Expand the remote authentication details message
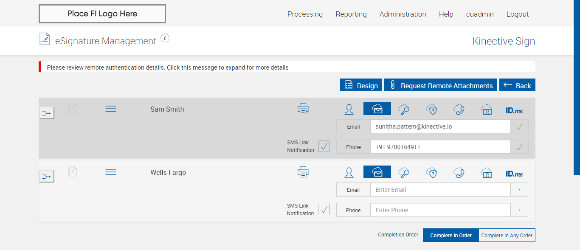The image size is (580, 250). coord(168,67)
